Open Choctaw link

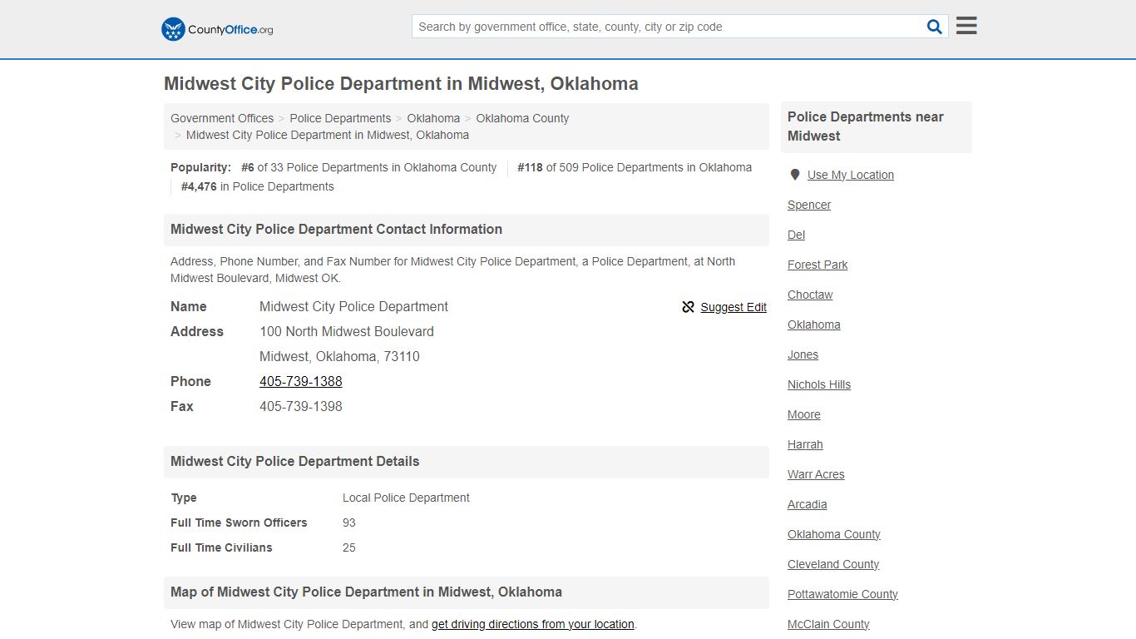(x=810, y=295)
